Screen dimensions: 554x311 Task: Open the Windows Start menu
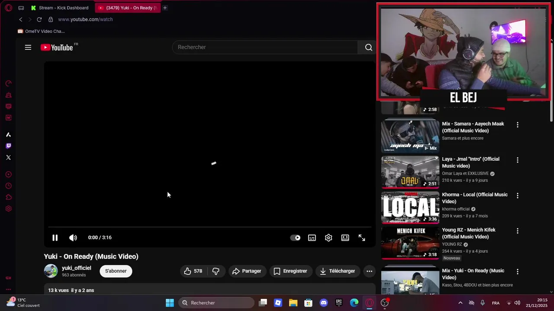[x=170, y=303]
